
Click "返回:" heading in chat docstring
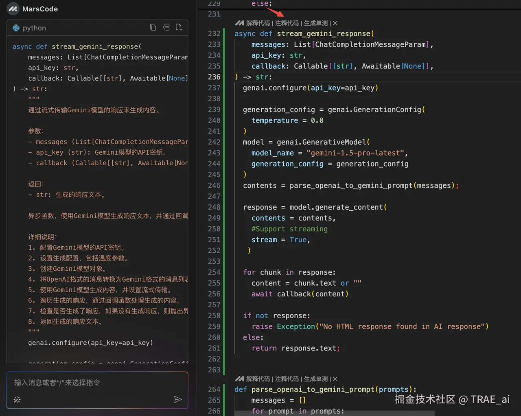tap(36, 184)
